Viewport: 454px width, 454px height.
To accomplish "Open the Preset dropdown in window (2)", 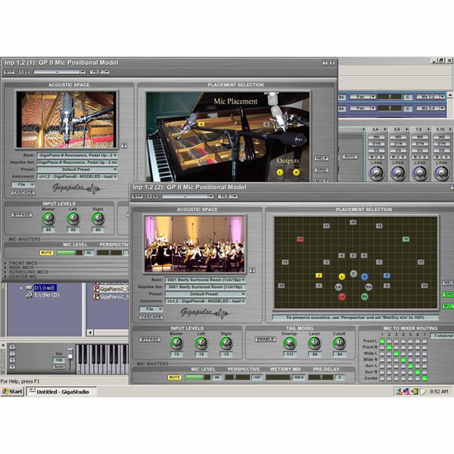I will click(206, 294).
